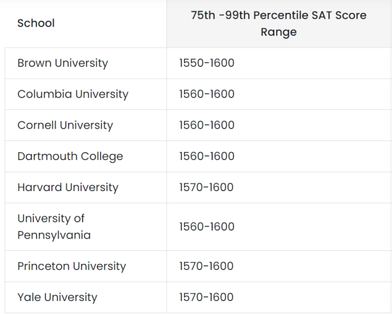The width and height of the screenshot is (392, 314).
Task: Click the word Range in the header
Action: (x=278, y=33)
